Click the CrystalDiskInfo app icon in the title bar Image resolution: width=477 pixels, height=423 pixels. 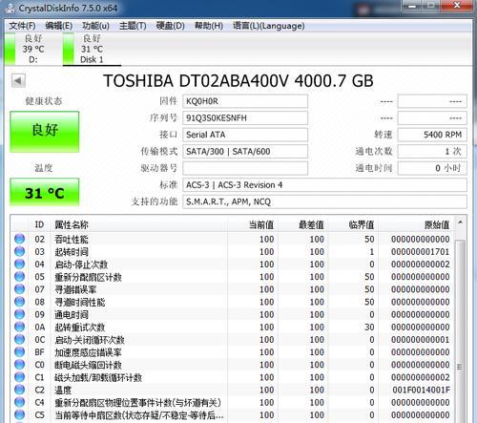10,8
